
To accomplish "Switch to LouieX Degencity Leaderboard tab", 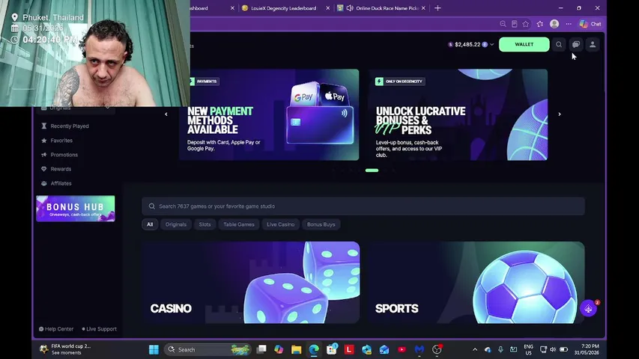I will pyautogui.click(x=283, y=8).
